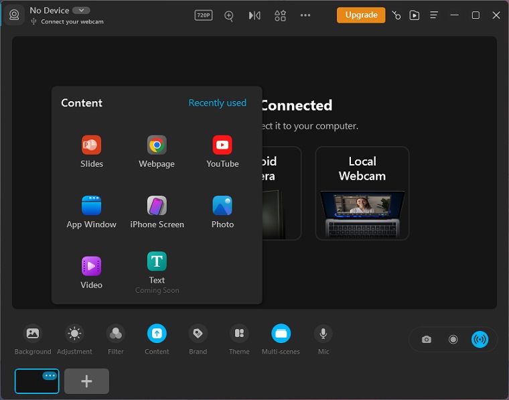Take a snapshot with the camera icon
The width and height of the screenshot is (509, 400).
click(x=426, y=340)
